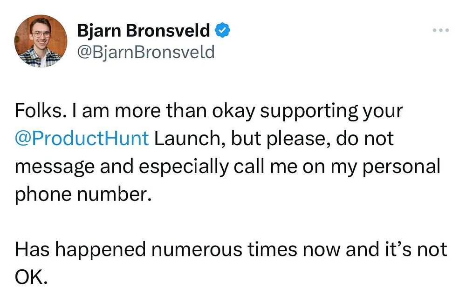This screenshot has width=466, height=301.
Task: Follow the @ProductHunt mention link
Action: click(x=82, y=139)
